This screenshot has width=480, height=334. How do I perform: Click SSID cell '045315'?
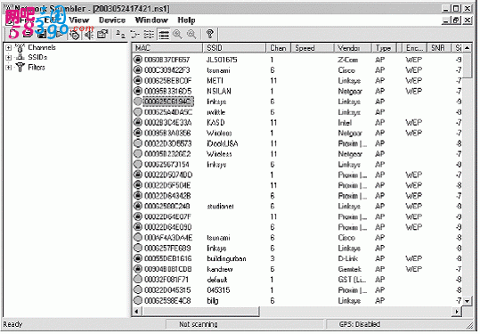[x=218, y=290]
